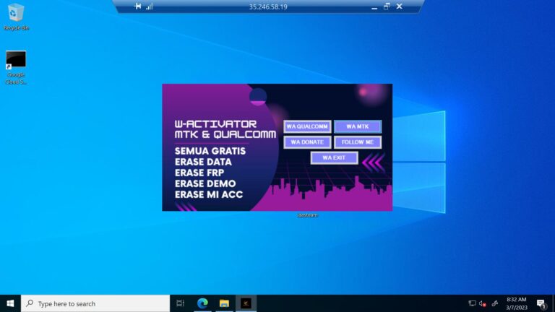Close the remote desktop connection
Viewport: 555px width, 312px height.
coord(399,6)
